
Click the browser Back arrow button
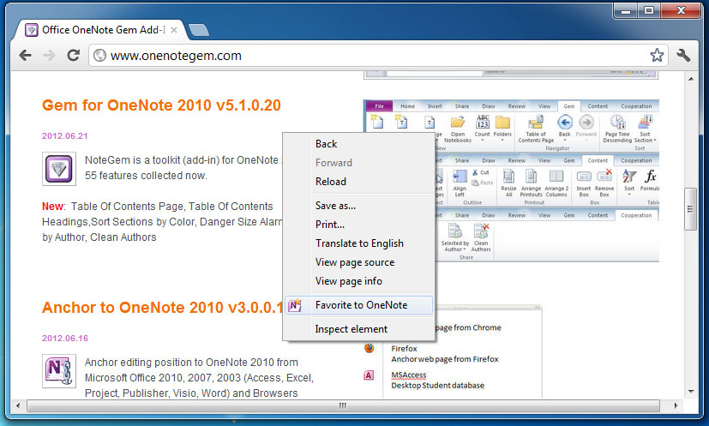26,55
